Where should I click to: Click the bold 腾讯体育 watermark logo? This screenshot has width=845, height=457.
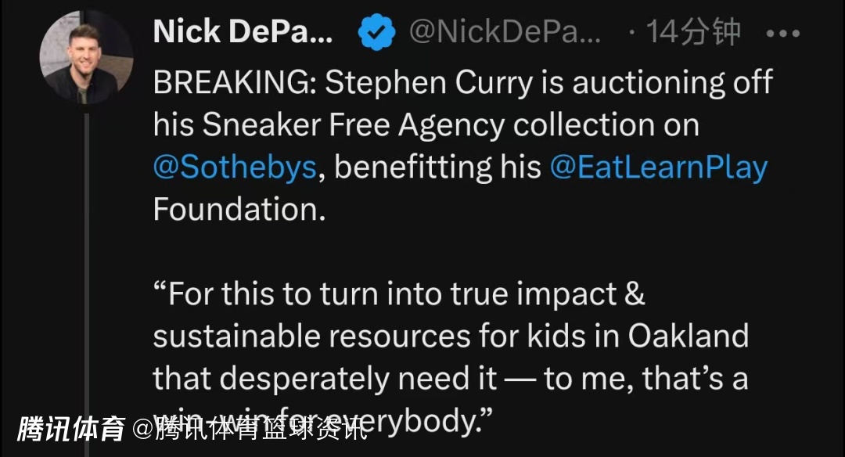point(72,429)
